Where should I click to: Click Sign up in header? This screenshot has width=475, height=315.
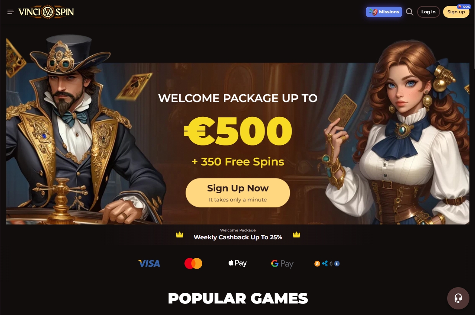[456, 12]
